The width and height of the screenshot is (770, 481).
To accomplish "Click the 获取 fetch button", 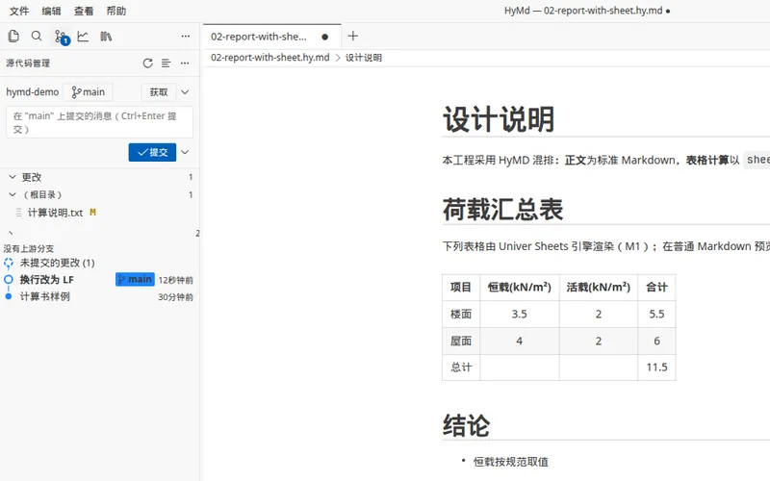I will pyautogui.click(x=159, y=91).
